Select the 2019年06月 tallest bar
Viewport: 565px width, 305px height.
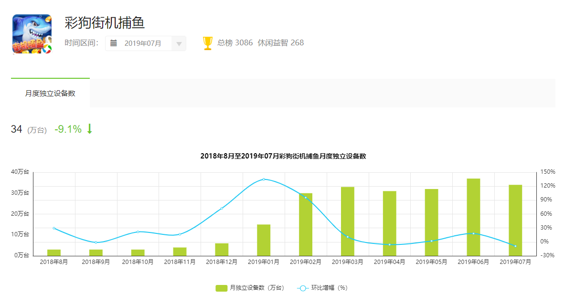(473, 217)
